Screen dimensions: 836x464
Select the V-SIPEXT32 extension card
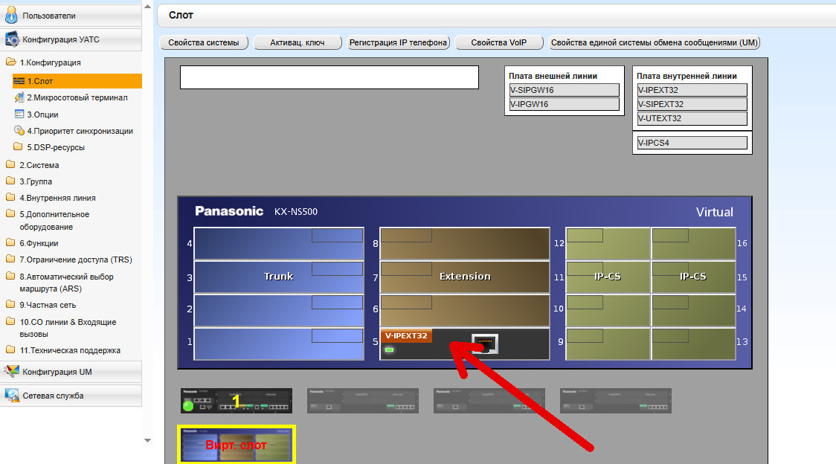click(692, 104)
